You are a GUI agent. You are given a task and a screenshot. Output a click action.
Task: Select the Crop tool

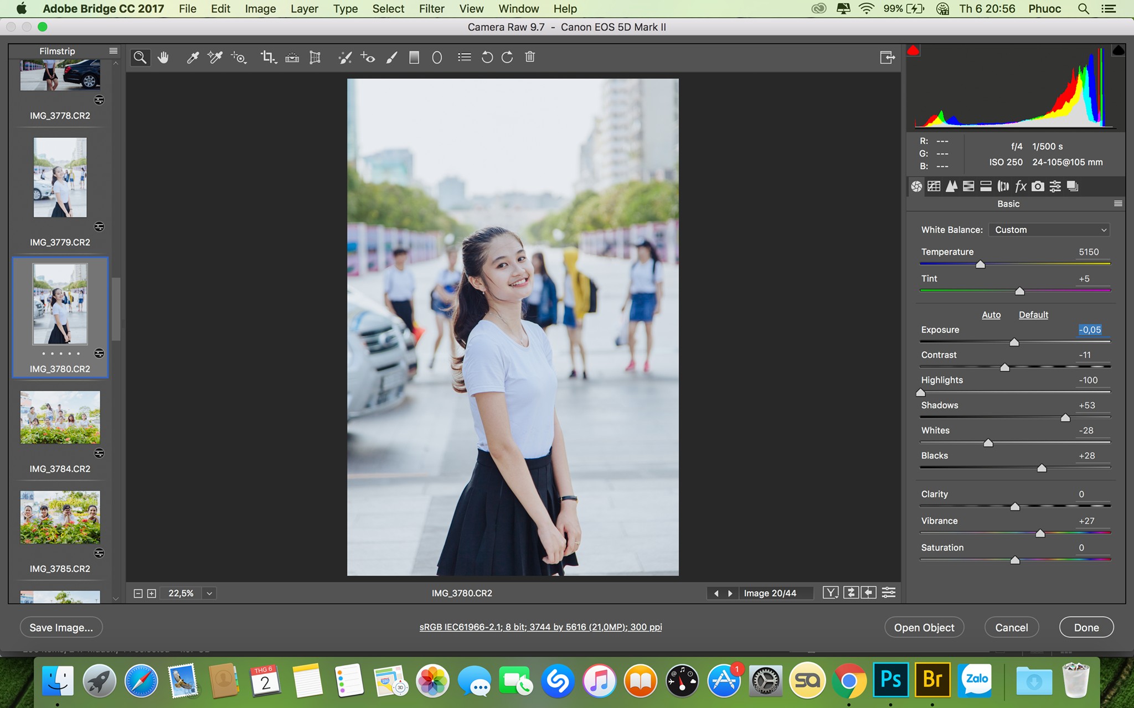coord(269,57)
